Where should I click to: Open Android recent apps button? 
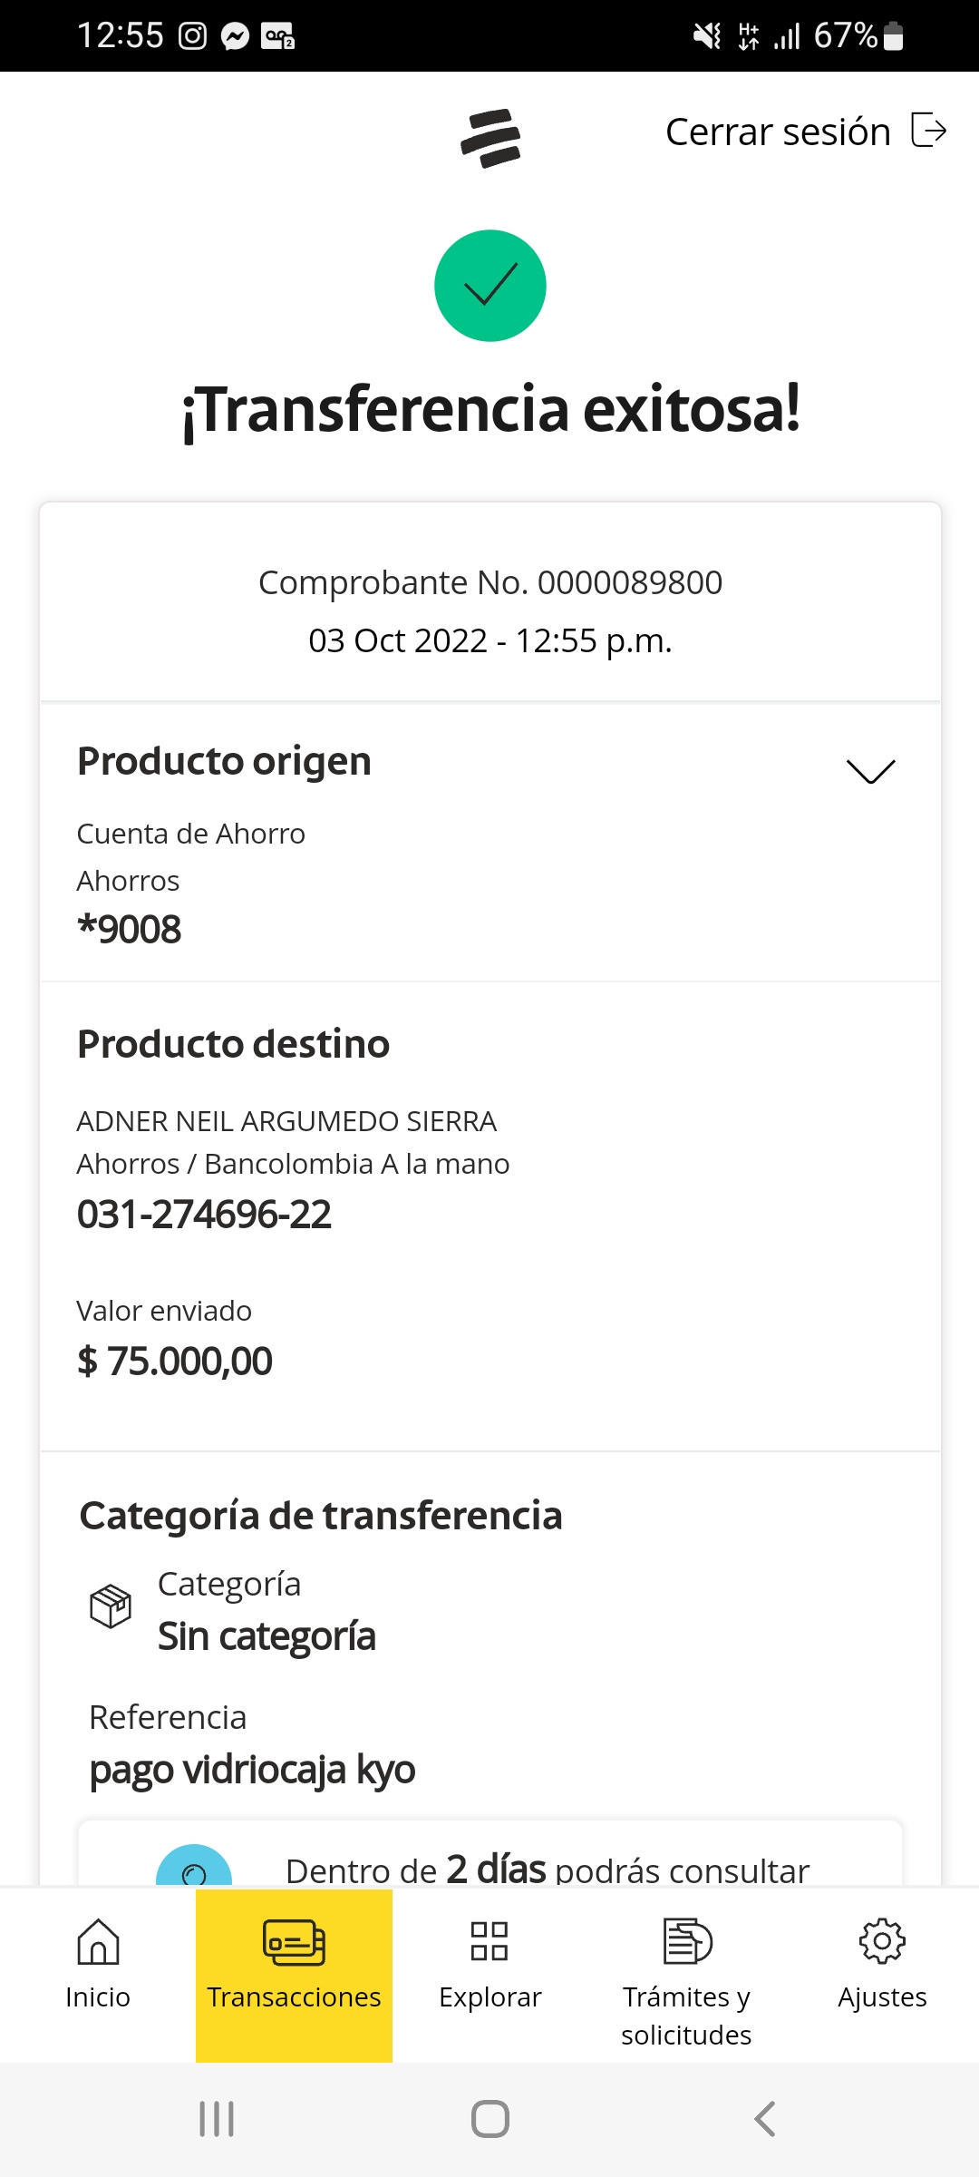pyautogui.click(x=217, y=2119)
